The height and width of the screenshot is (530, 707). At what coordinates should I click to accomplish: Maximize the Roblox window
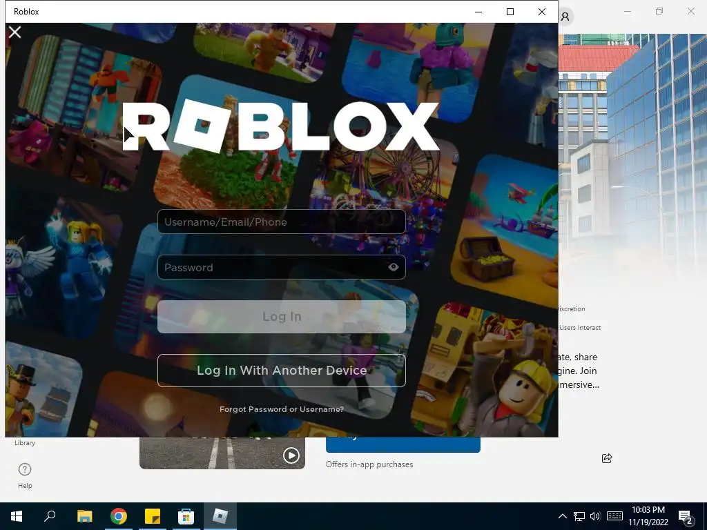point(510,12)
